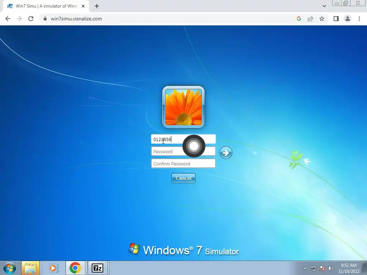Open Action Center flag icon
This screenshot has height=275, width=367.
[322, 268]
